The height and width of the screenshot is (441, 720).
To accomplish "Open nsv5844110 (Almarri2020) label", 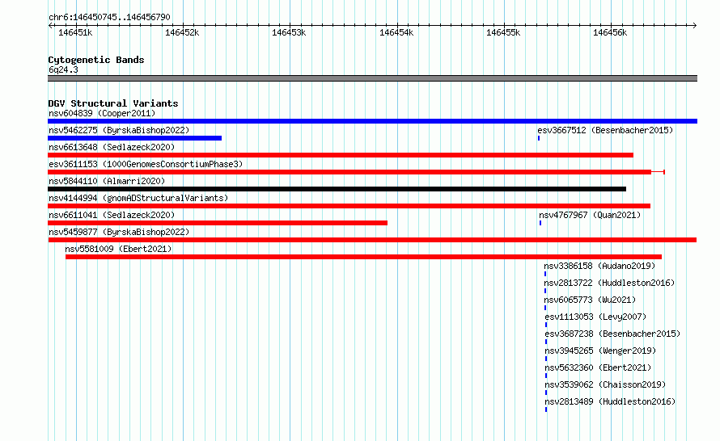I will tap(107, 181).
